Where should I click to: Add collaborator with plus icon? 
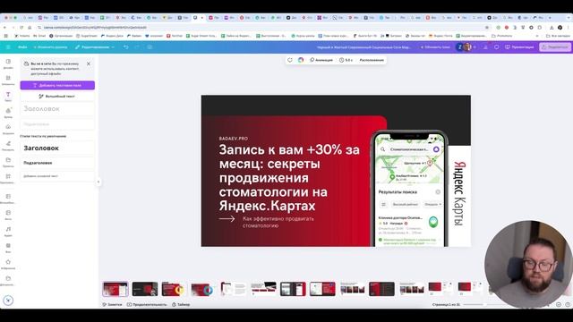pos(475,47)
